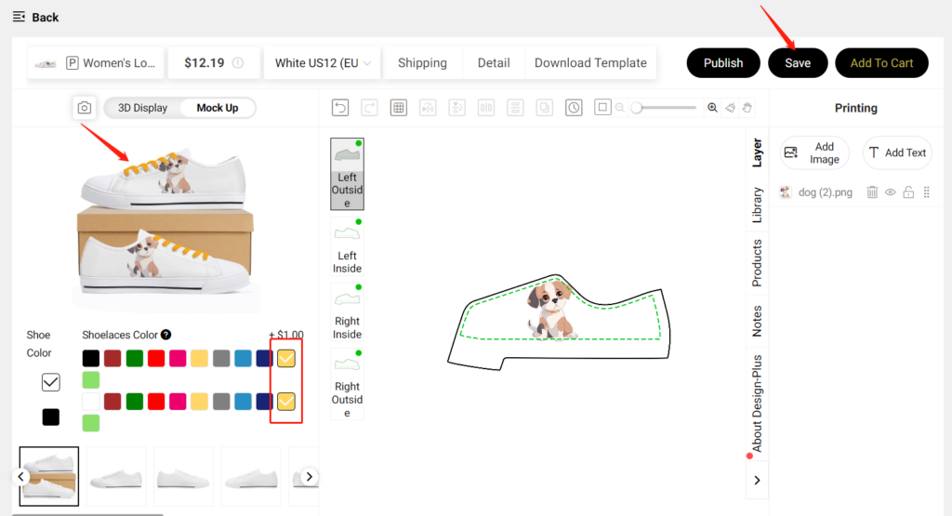Viewport: 952px width, 516px height.
Task: Click the camera snapshot icon
Action: 85,108
